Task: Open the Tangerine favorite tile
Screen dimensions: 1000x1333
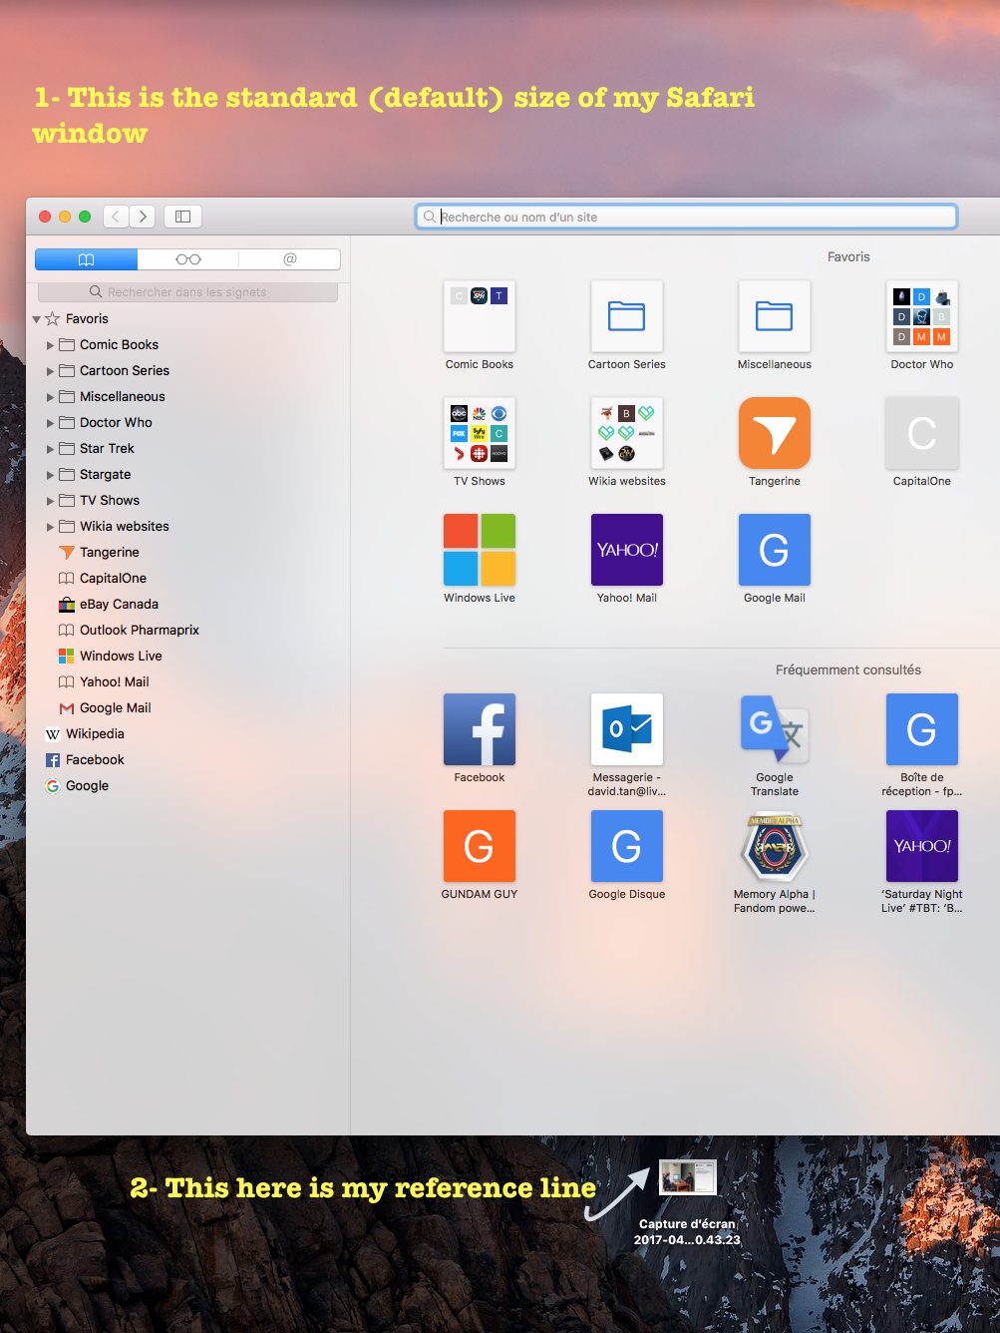Action: pos(775,433)
